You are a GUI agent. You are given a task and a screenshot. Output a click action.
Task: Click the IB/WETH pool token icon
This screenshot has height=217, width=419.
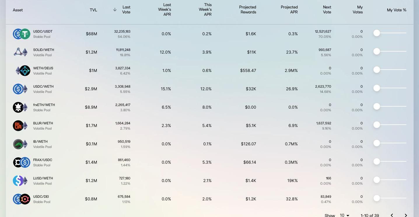pyautogui.click(x=21, y=144)
